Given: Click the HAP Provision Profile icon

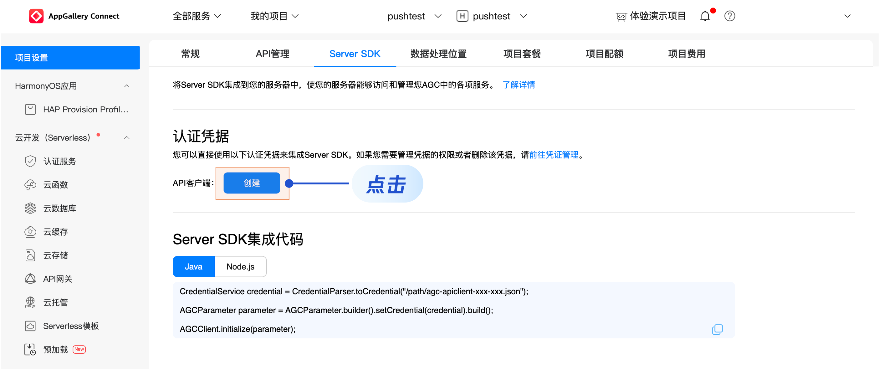Looking at the screenshot, I should coord(30,110).
